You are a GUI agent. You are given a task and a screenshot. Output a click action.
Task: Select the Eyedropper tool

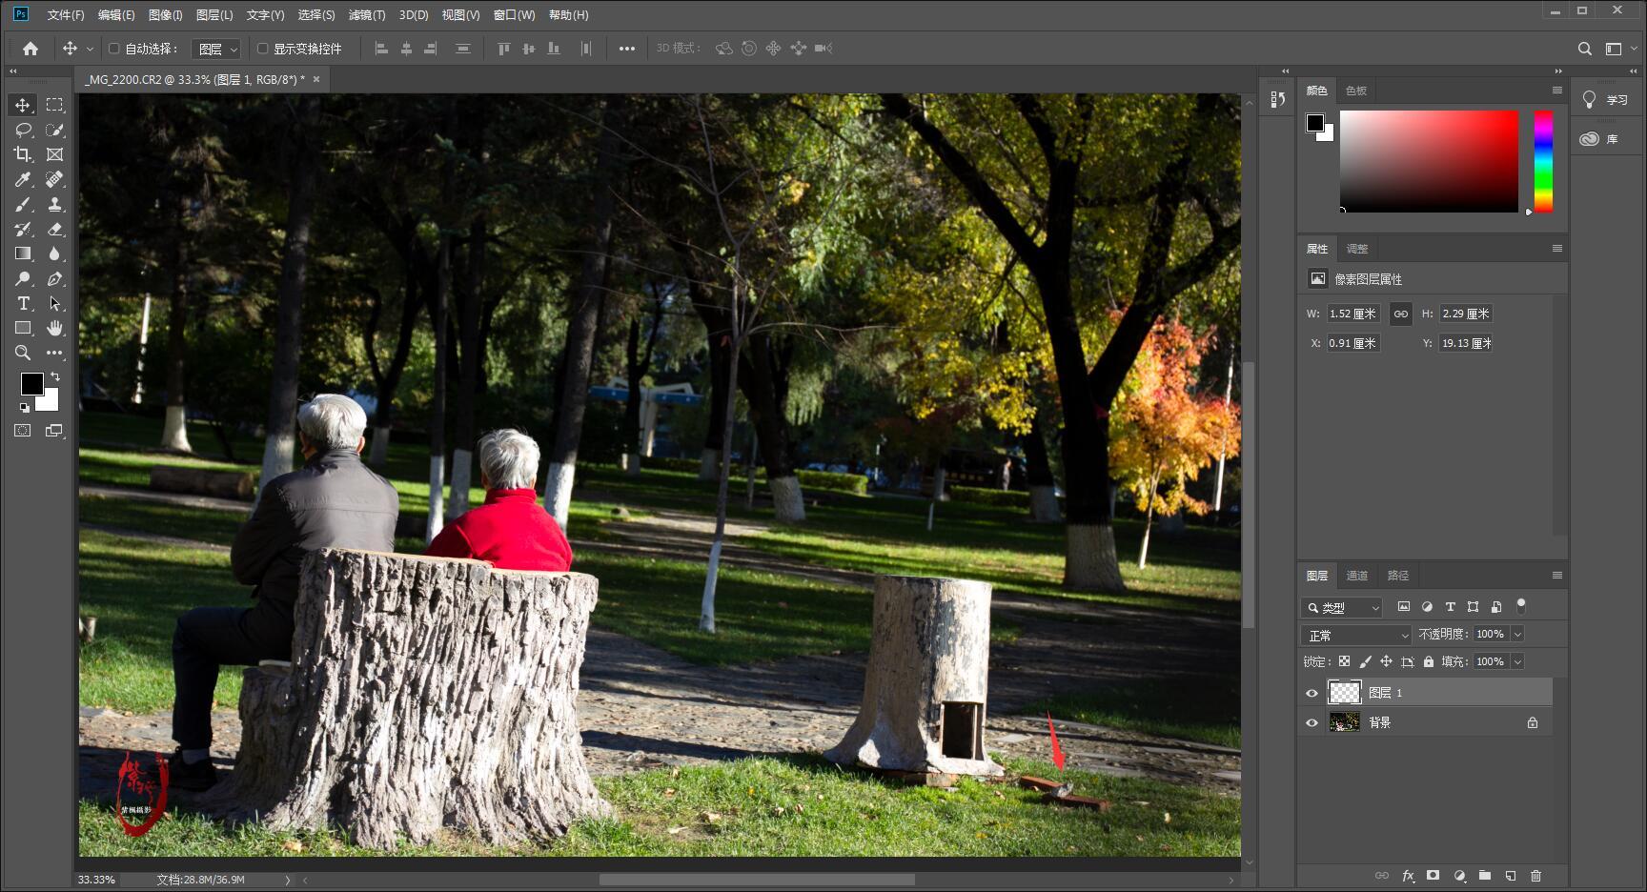(23, 179)
